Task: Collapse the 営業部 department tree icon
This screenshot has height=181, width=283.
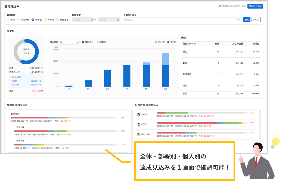Action: [x=12, y=114]
